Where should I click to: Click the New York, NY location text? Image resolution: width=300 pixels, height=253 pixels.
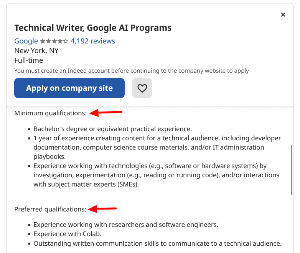tap(36, 51)
